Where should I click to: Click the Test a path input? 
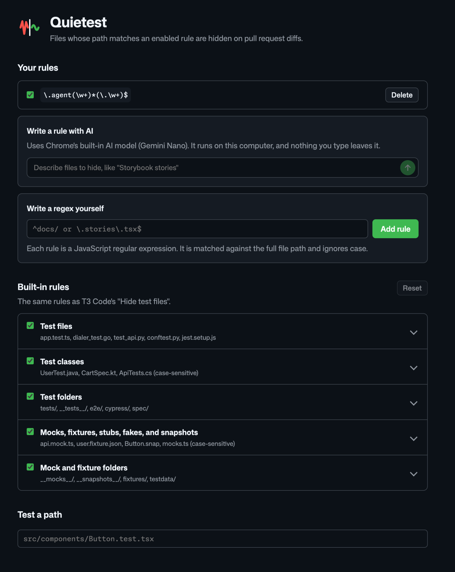pyautogui.click(x=223, y=539)
